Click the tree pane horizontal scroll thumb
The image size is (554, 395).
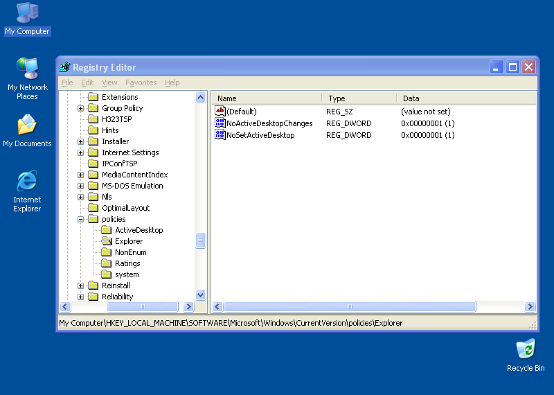(x=143, y=306)
